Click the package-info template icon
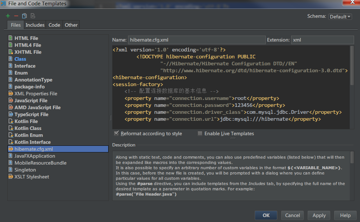360x222 pixels. [x=11, y=86]
